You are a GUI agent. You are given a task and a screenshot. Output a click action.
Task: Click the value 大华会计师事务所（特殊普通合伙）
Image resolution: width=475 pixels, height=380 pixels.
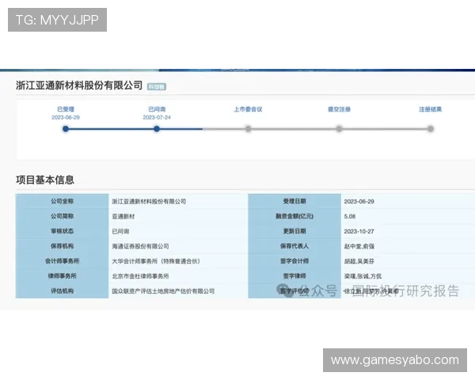point(156,261)
